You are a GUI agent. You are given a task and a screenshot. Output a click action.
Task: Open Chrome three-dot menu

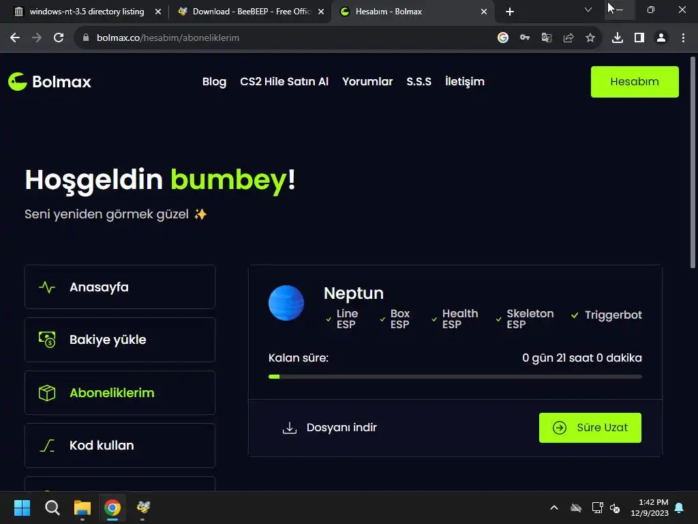point(683,38)
